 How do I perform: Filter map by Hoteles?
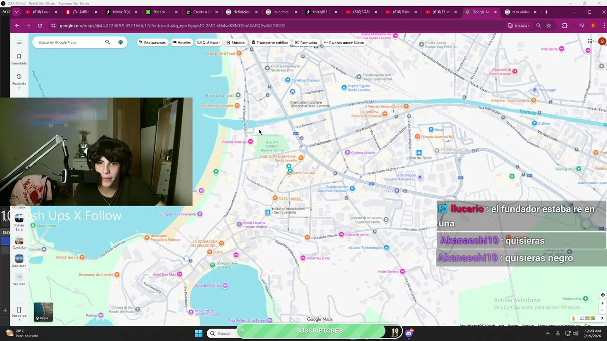click(x=182, y=43)
